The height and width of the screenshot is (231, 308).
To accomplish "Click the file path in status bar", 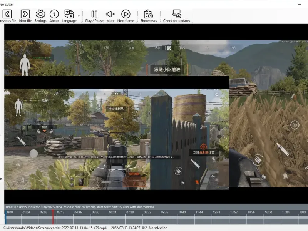I will (55, 228).
